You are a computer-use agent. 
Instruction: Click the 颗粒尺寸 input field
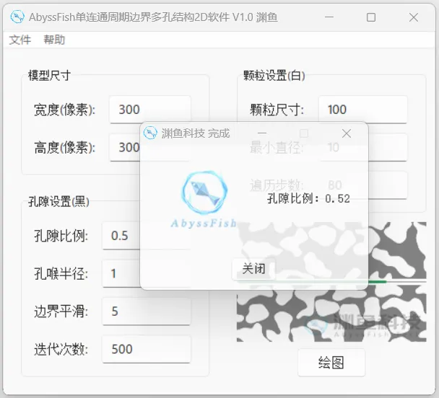pyautogui.click(x=363, y=110)
